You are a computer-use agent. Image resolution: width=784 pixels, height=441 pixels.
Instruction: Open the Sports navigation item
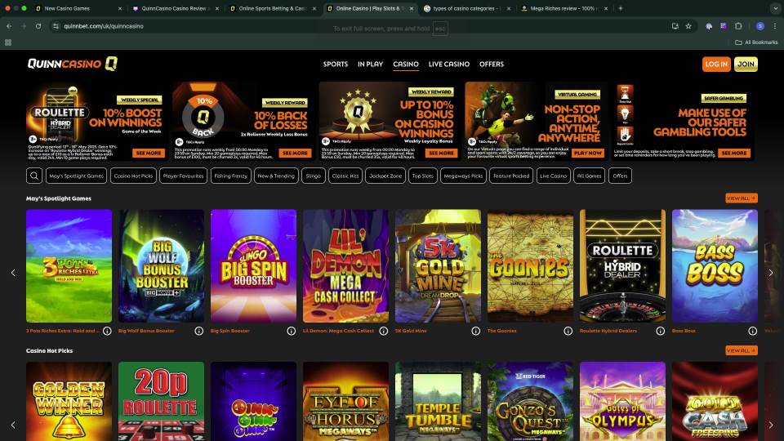336,64
